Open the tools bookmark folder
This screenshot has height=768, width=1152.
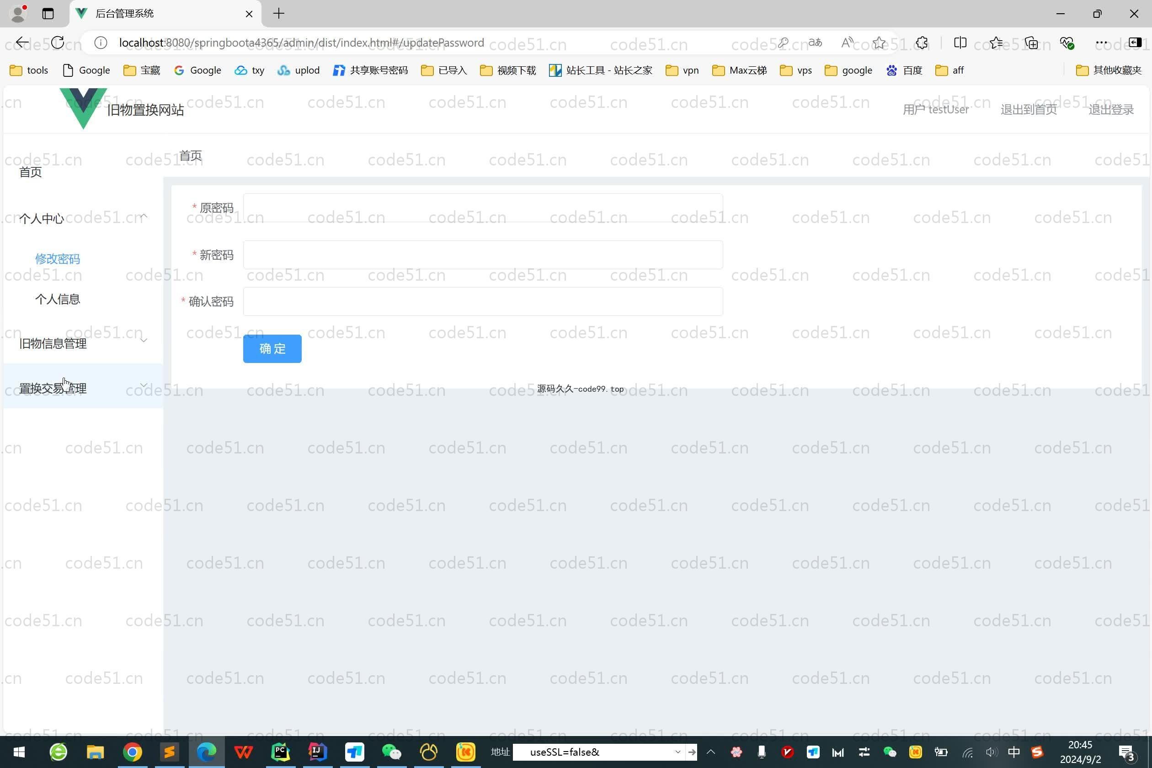[x=29, y=70]
